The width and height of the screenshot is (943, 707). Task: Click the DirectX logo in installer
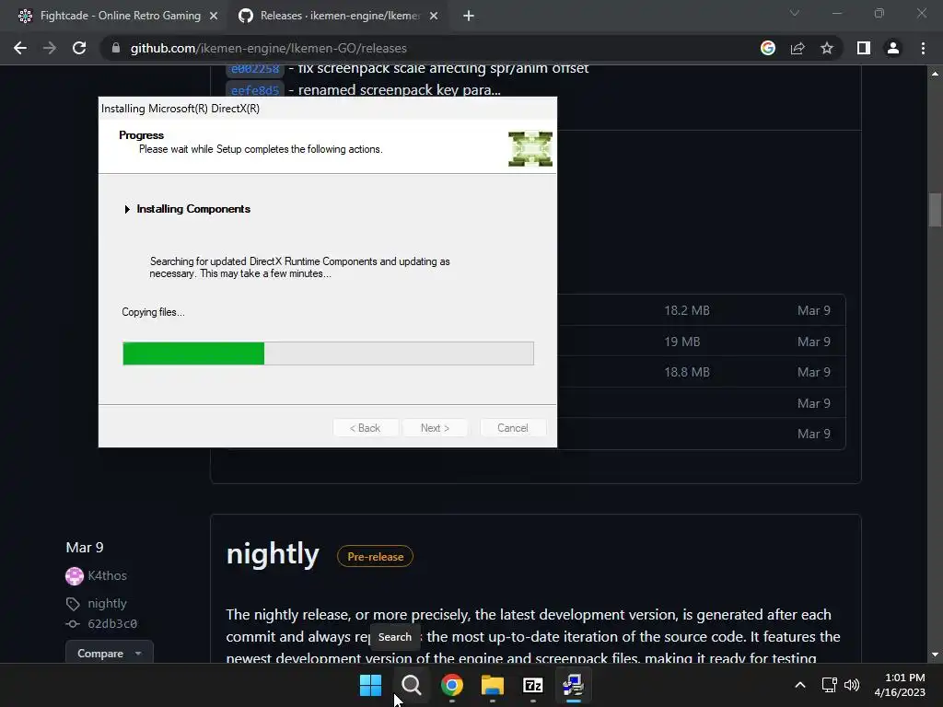(530, 148)
